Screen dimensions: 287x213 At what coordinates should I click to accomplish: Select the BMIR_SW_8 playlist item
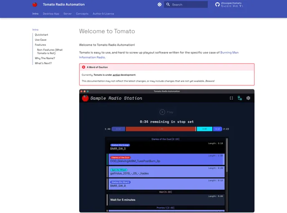pos(166,184)
